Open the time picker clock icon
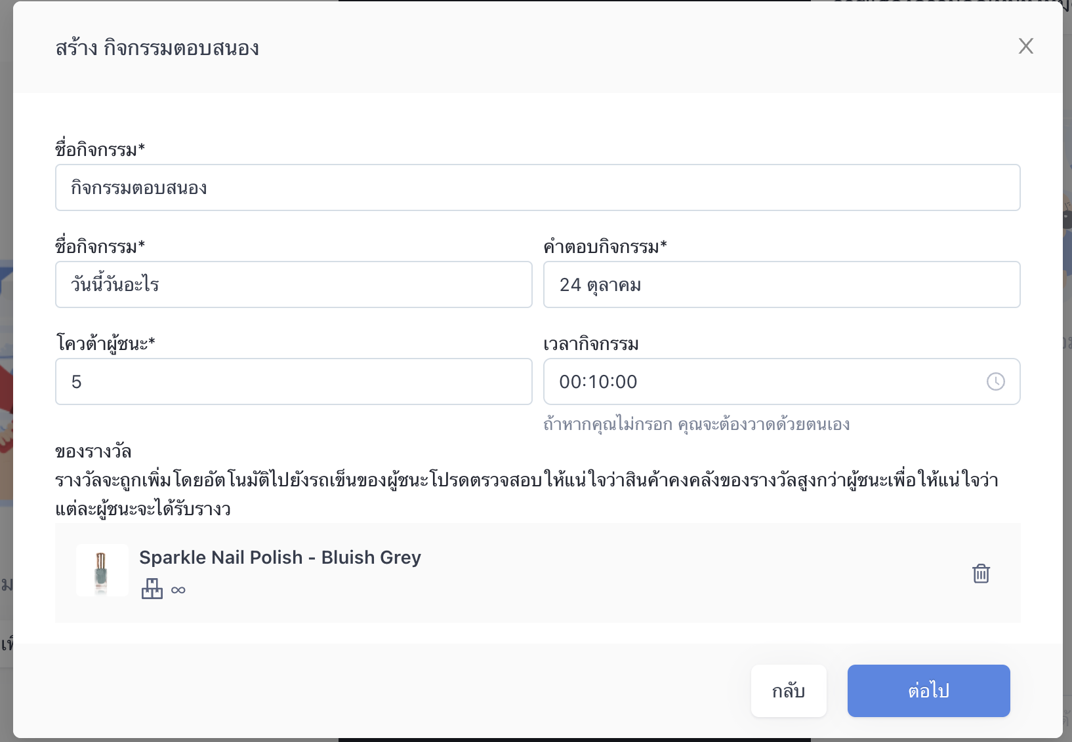Viewport: 1072px width, 742px height. coord(996,381)
